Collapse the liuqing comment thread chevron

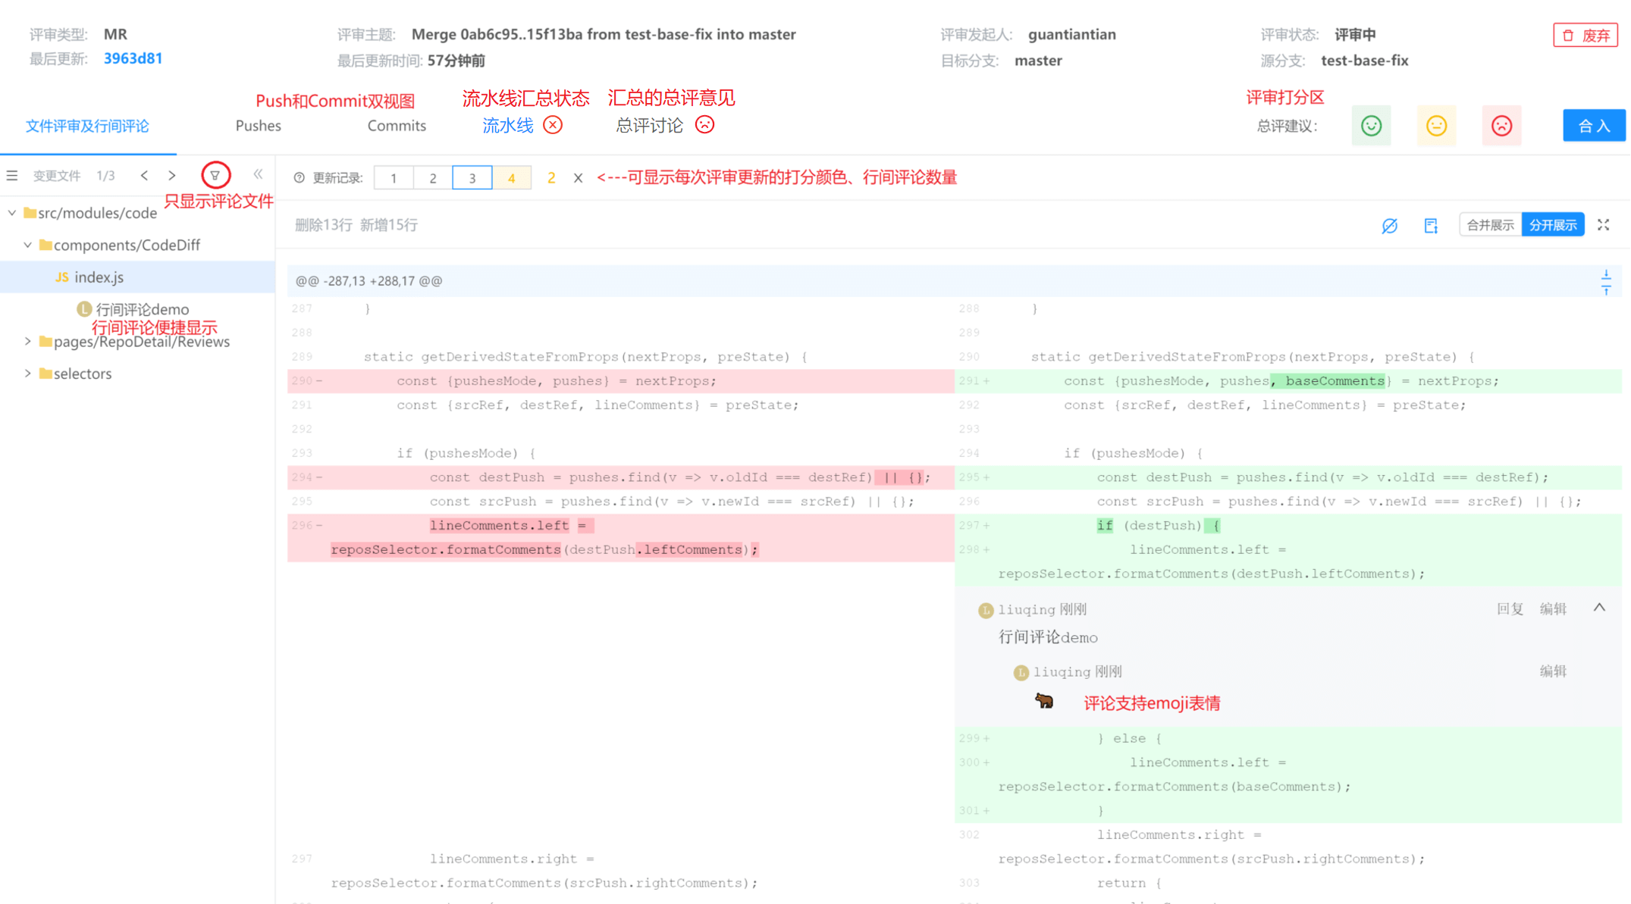1599,608
